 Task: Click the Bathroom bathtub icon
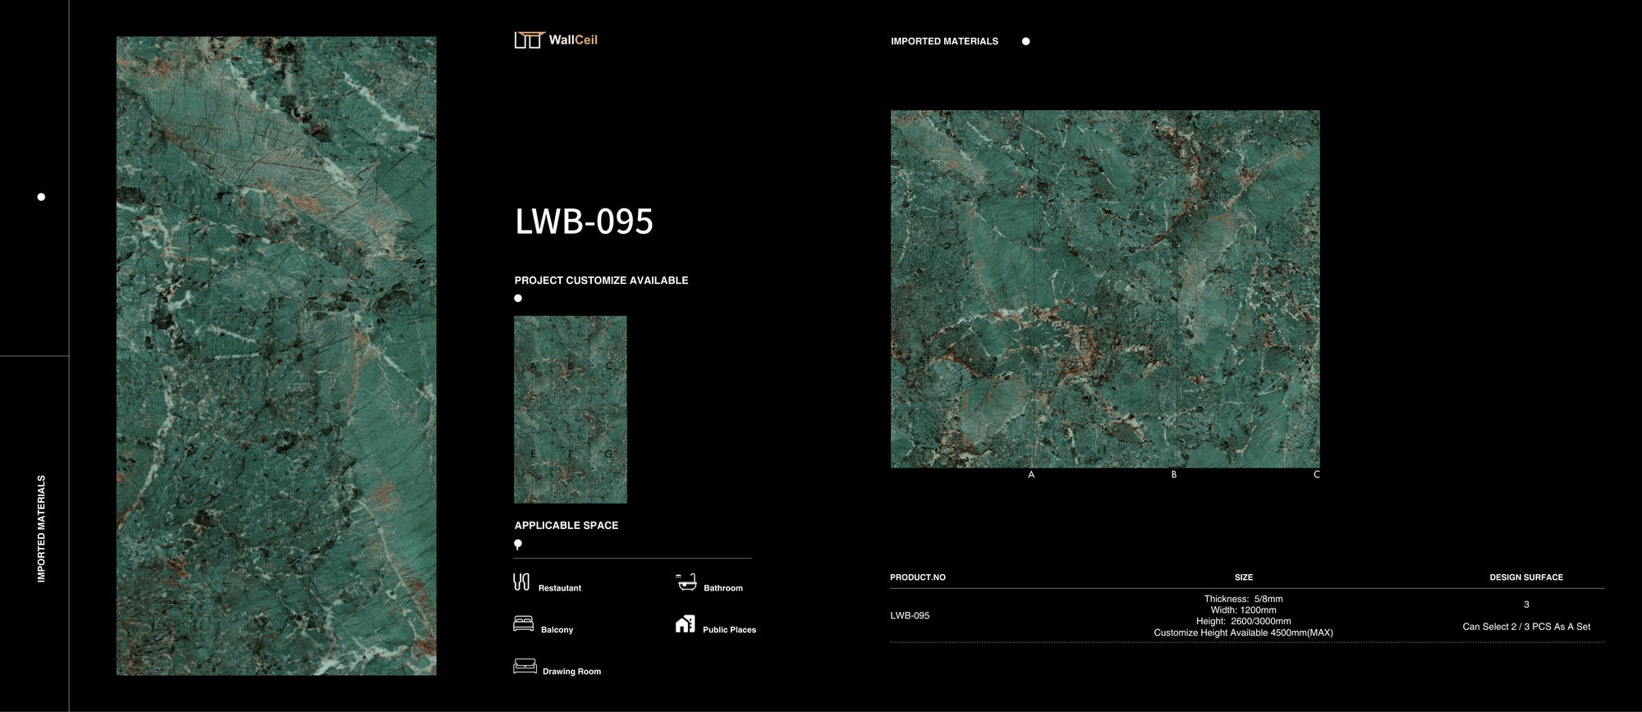coord(686,582)
